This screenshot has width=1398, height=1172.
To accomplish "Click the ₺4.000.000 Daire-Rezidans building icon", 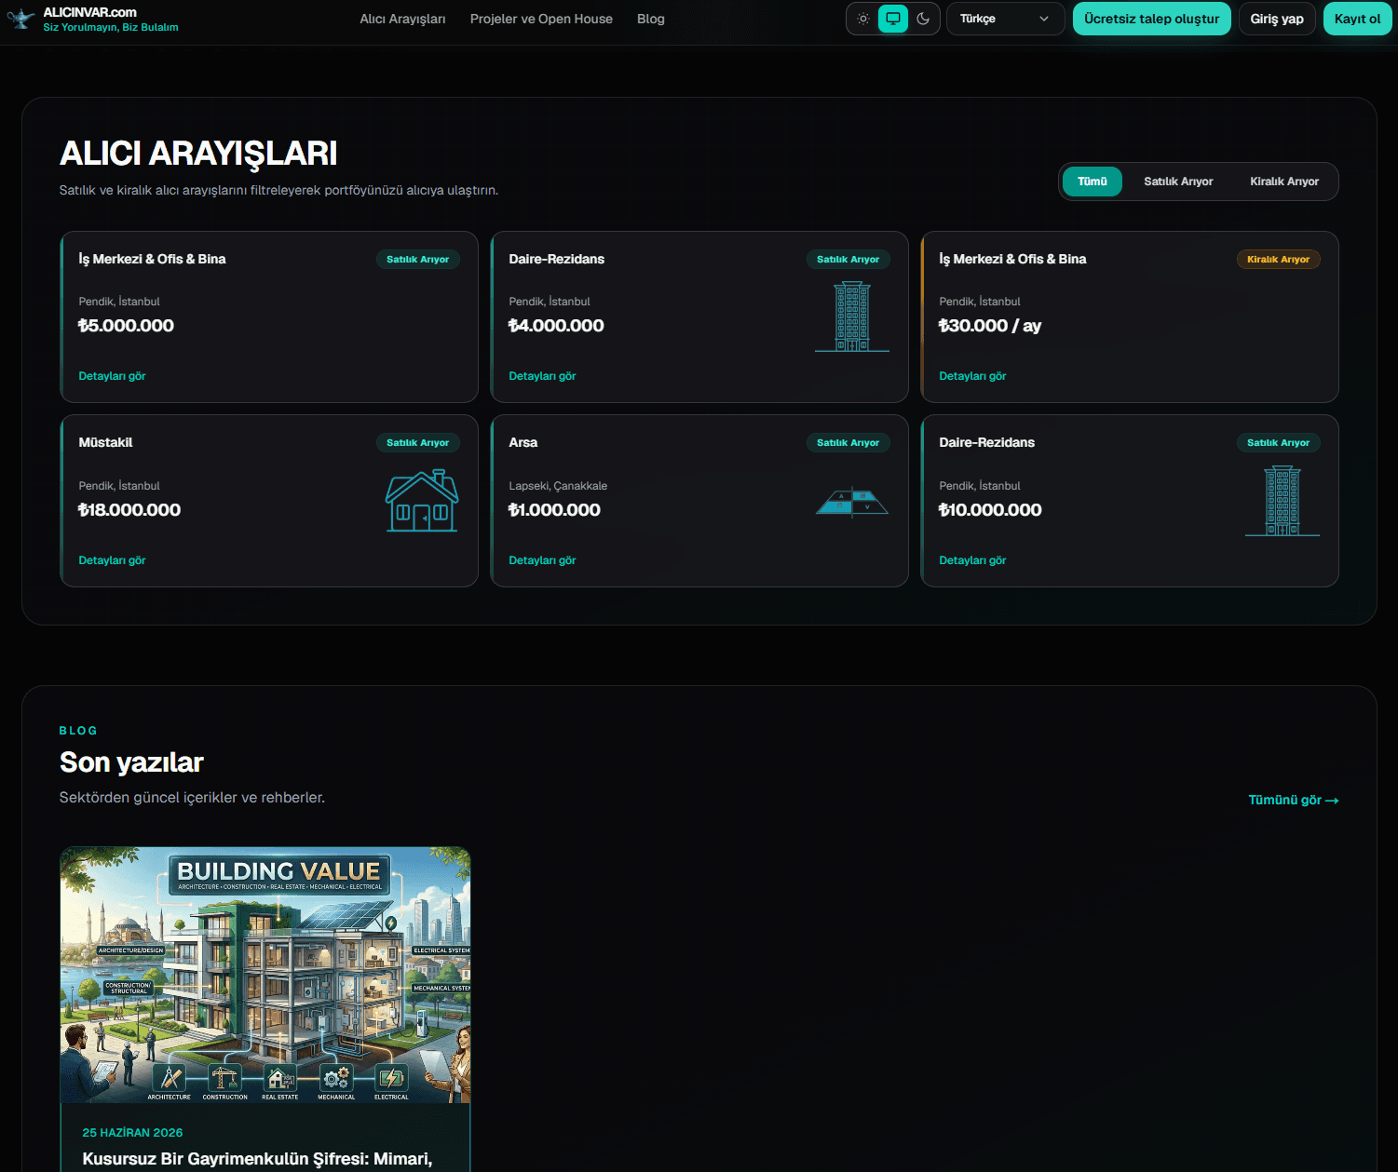I will tap(852, 317).
